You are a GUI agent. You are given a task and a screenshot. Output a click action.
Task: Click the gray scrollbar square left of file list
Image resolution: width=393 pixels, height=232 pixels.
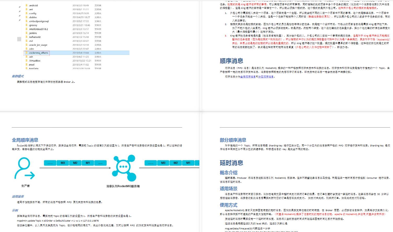point(19,39)
